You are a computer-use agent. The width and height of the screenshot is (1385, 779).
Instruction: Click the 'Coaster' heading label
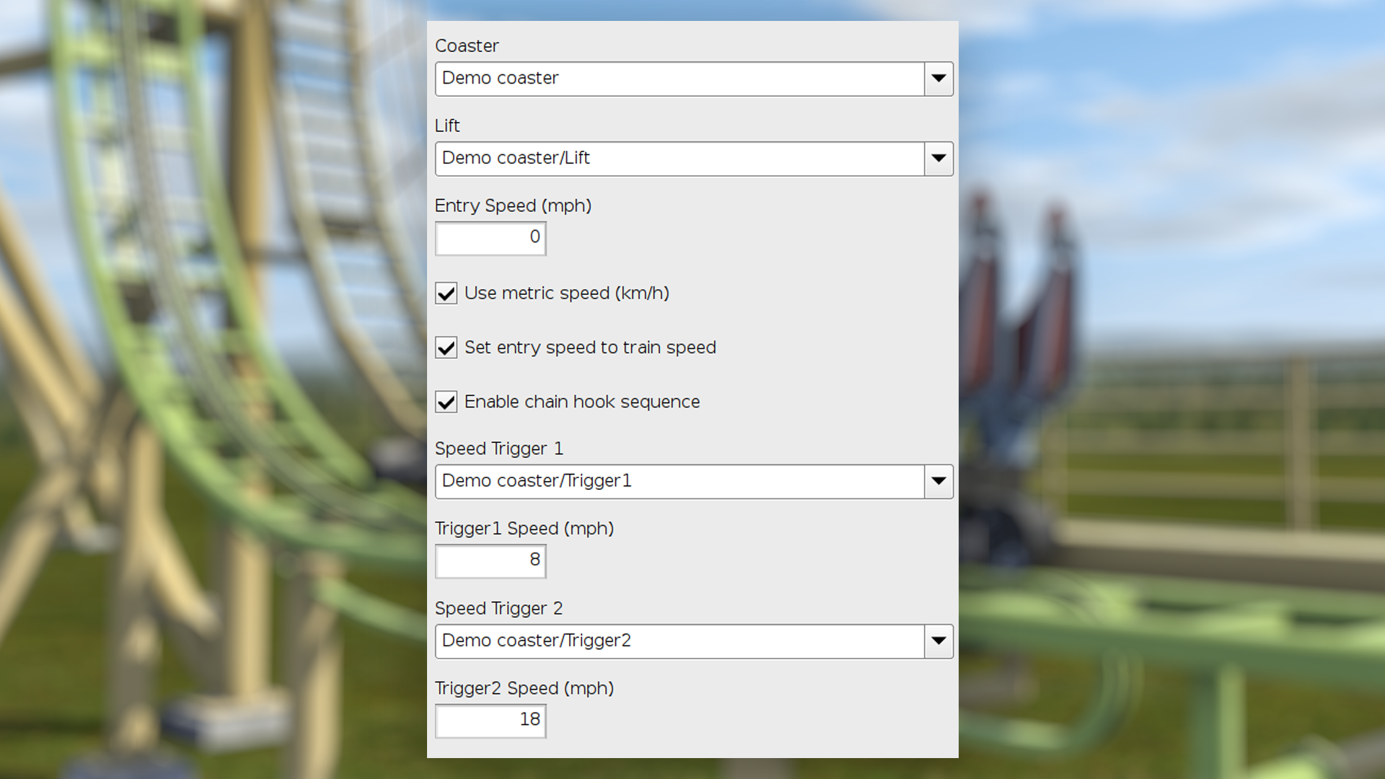[x=467, y=46]
